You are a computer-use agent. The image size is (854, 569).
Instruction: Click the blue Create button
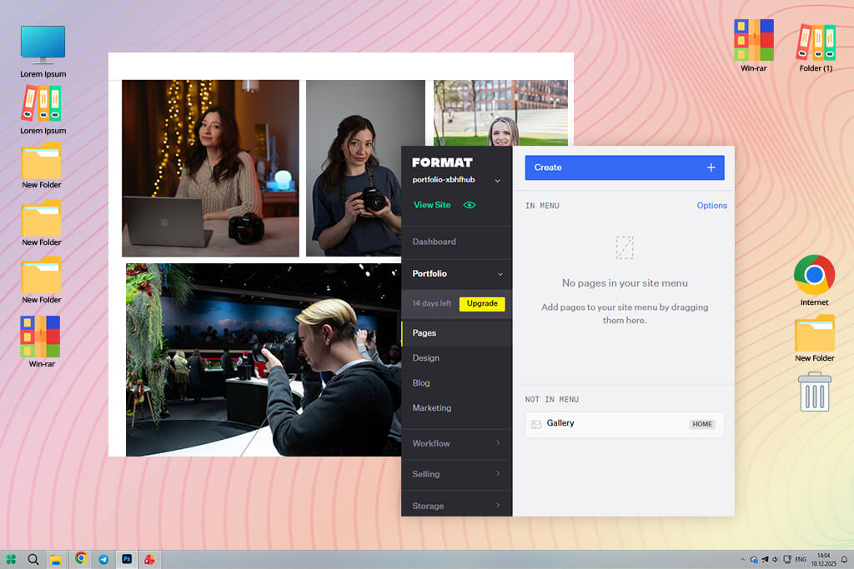(625, 167)
